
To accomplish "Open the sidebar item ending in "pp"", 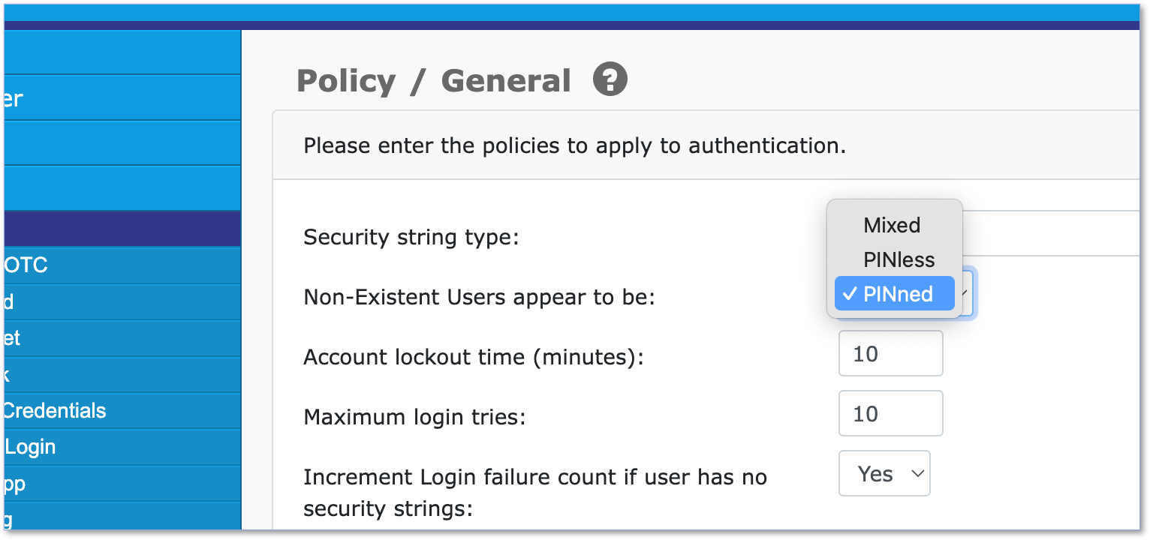I will pyautogui.click(x=122, y=484).
